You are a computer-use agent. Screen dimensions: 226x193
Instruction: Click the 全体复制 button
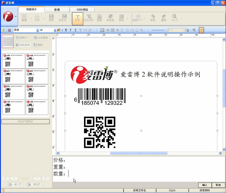pos(41,38)
